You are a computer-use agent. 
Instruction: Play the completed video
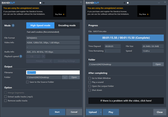(111, 112)
